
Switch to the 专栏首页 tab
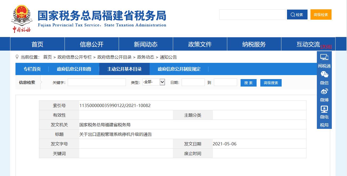33,69
